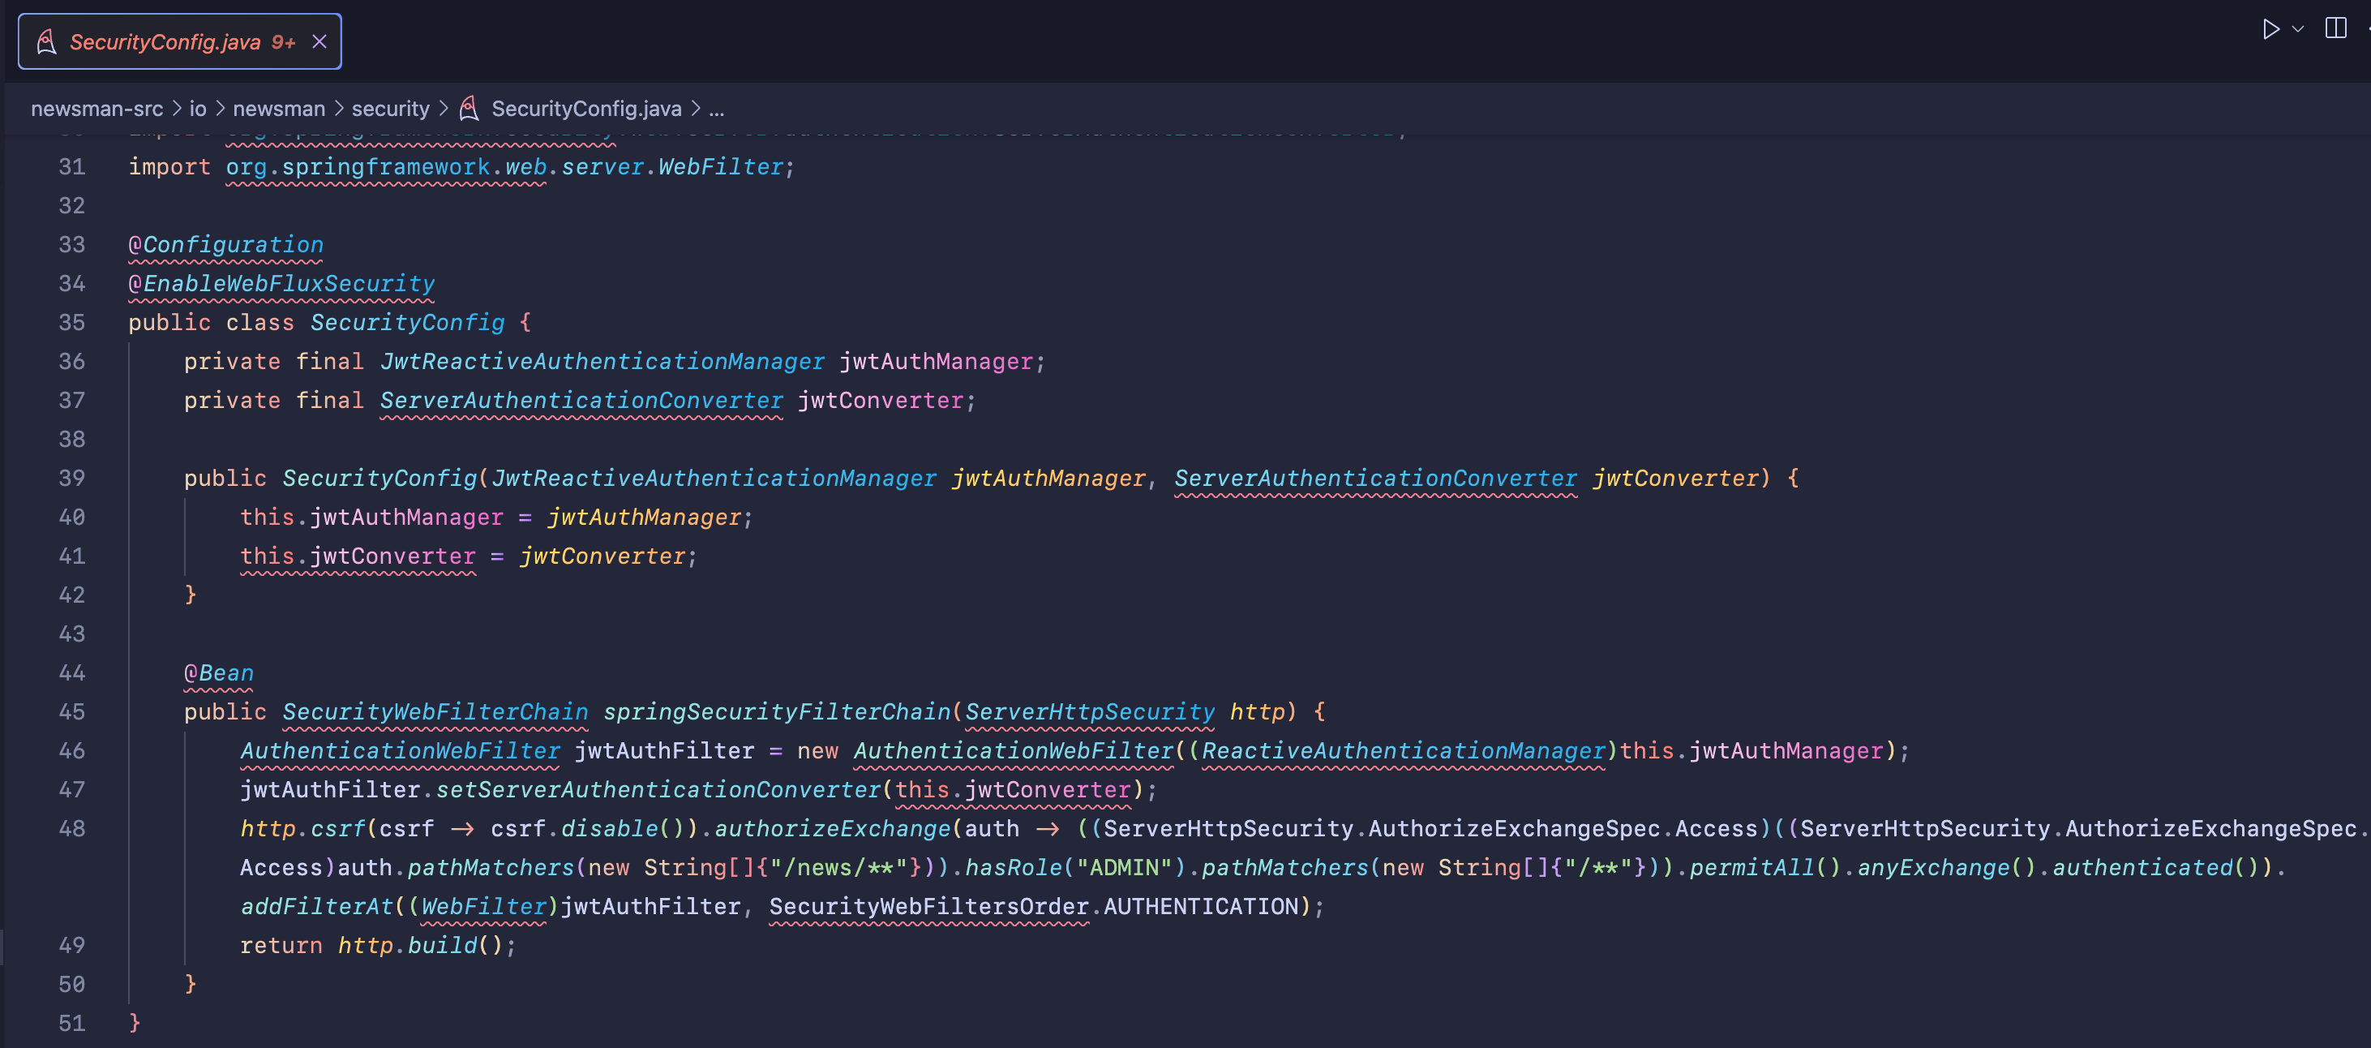Click chevron after newsman-src breadcrumb

(177, 109)
